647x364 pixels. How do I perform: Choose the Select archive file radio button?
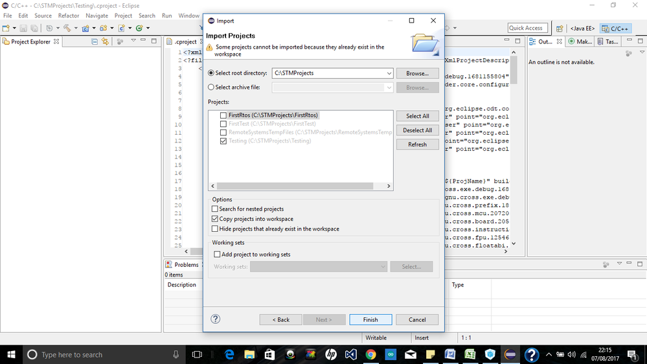(x=211, y=87)
